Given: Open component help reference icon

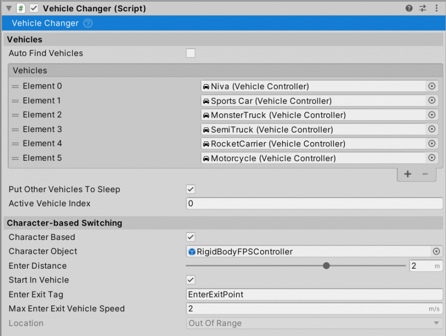Looking at the screenshot, I should [409, 8].
